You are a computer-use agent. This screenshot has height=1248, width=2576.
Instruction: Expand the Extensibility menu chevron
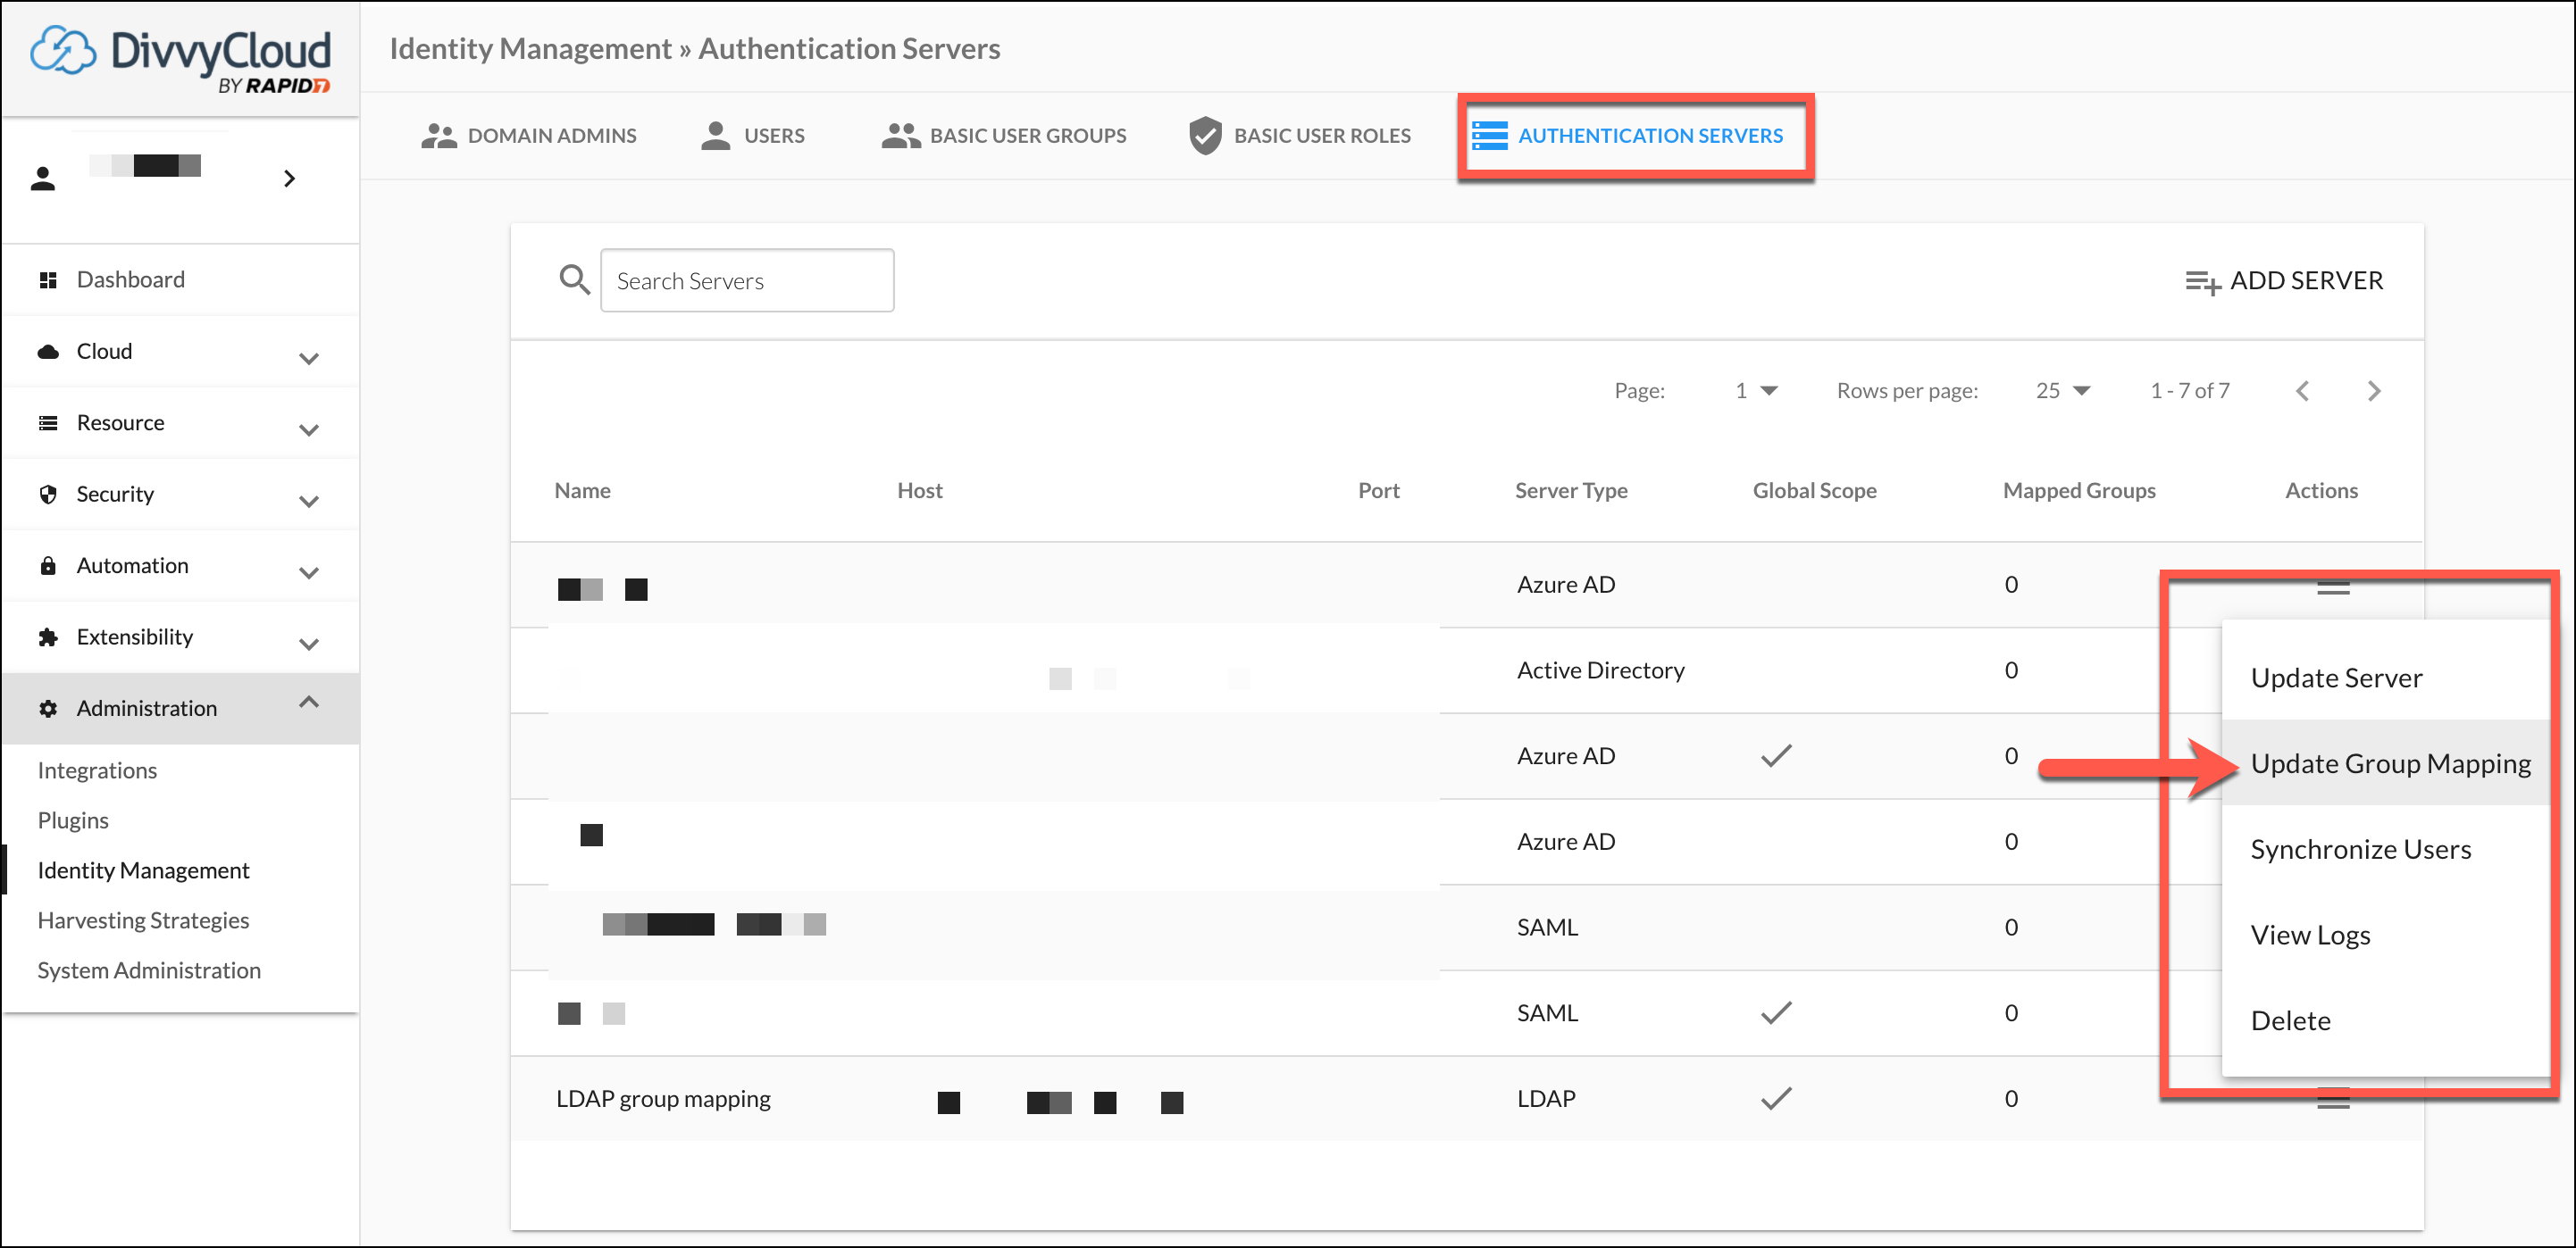point(309,644)
